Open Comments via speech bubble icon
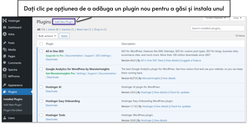Viewport: 248px width, 124px height. point(4,63)
